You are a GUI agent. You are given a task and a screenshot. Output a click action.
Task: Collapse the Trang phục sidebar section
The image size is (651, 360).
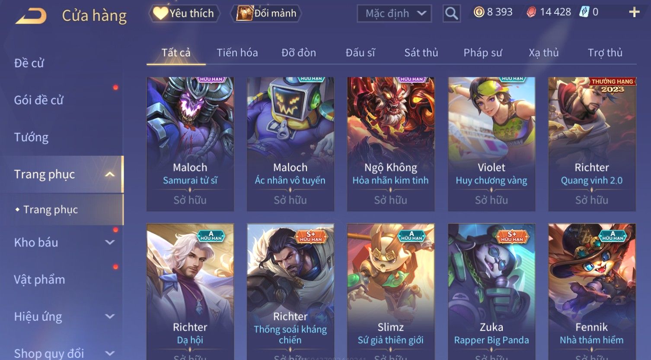tap(109, 174)
